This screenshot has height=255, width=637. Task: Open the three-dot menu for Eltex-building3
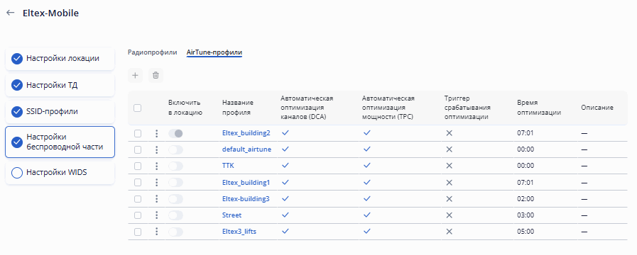tap(156, 199)
